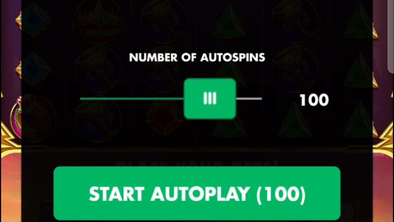Click the Number of Autospins heading
Viewport: 394px width, 222px height.
(197, 58)
